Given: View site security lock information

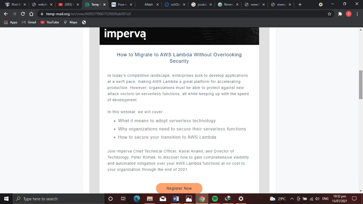Looking at the screenshot, I should pyautogui.click(x=42, y=14).
